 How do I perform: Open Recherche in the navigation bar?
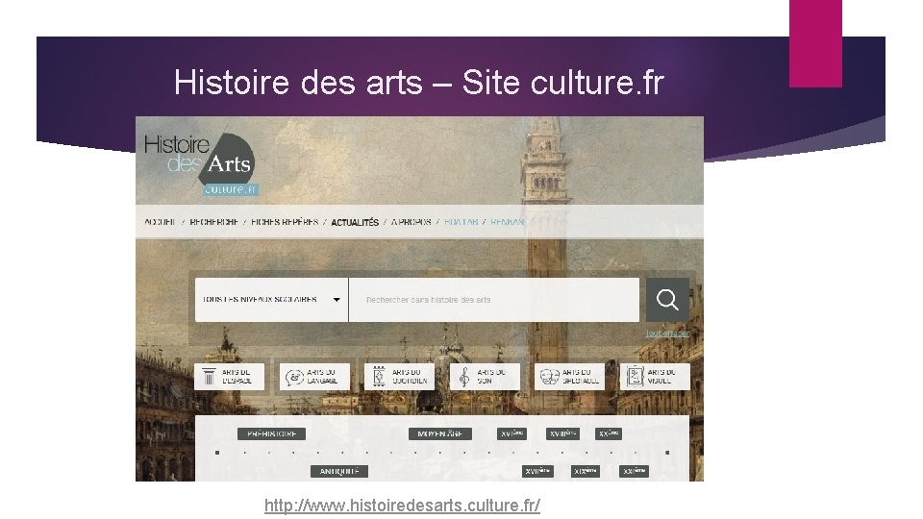pyautogui.click(x=213, y=222)
